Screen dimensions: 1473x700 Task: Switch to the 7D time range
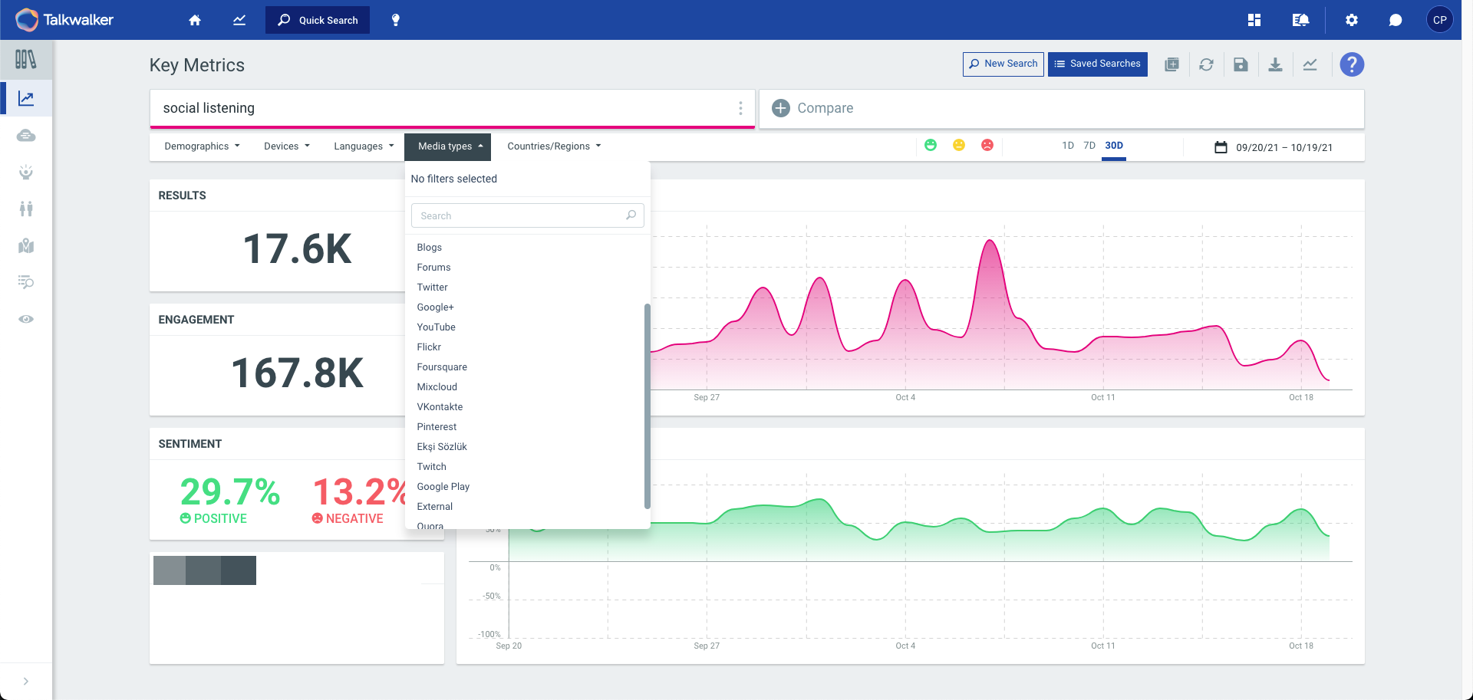pyautogui.click(x=1089, y=146)
